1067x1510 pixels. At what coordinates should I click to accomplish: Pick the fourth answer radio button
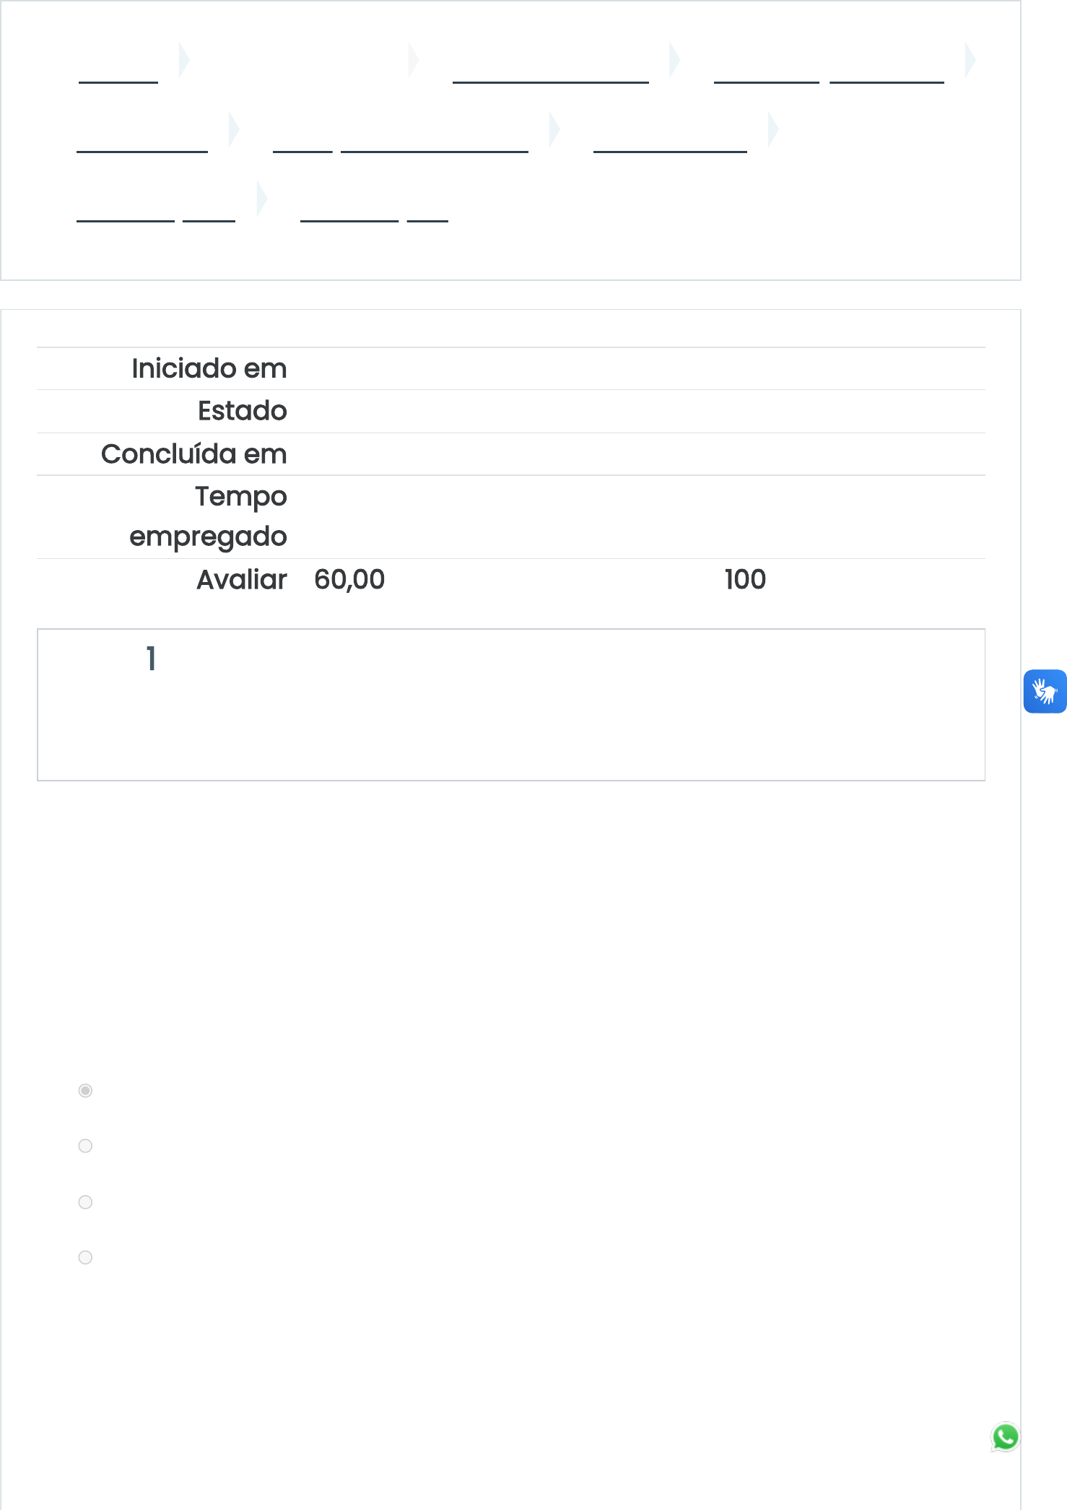click(x=85, y=1258)
